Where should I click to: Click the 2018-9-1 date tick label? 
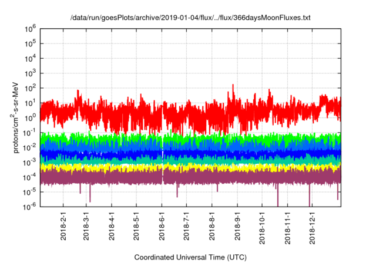(x=237, y=226)
